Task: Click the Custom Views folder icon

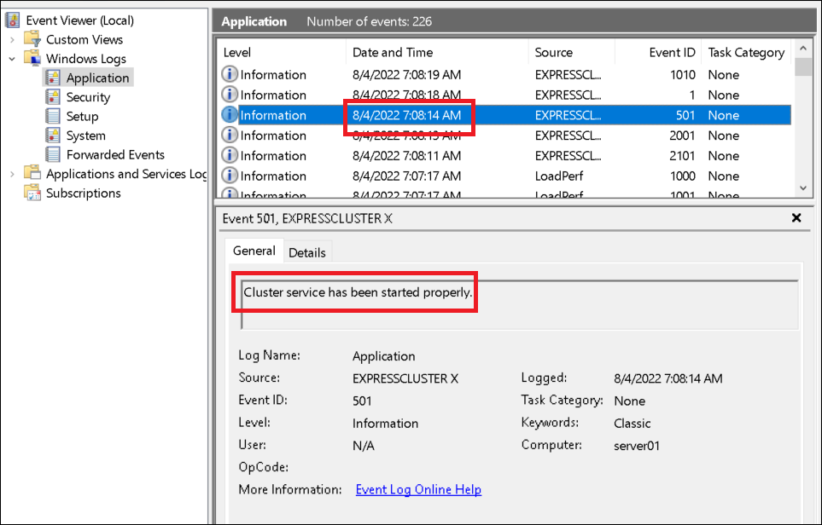Action: coord(30,39)
